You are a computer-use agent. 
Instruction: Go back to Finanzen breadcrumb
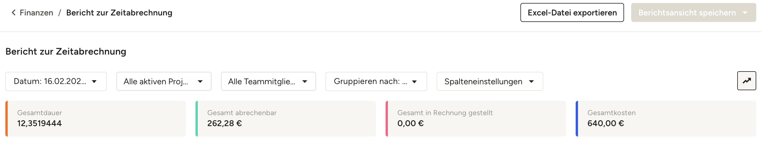(x=36, y=13)
